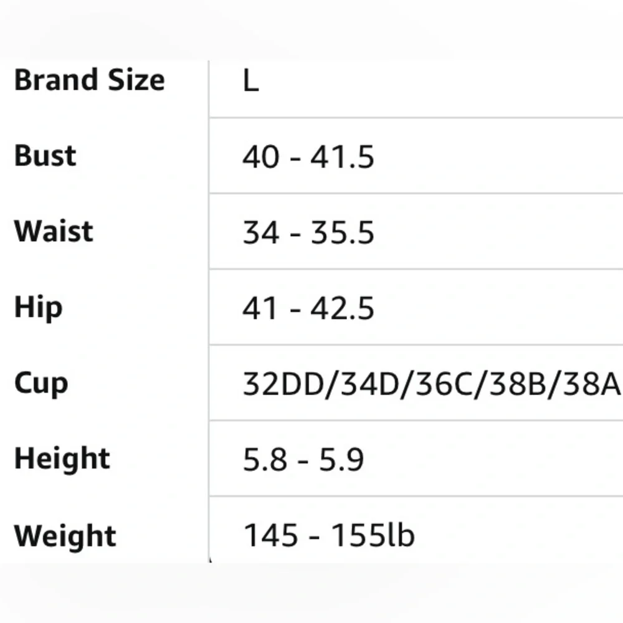Click the Weight row label
Viewport: 623px width, 623px height.
(x=65, y=536)
